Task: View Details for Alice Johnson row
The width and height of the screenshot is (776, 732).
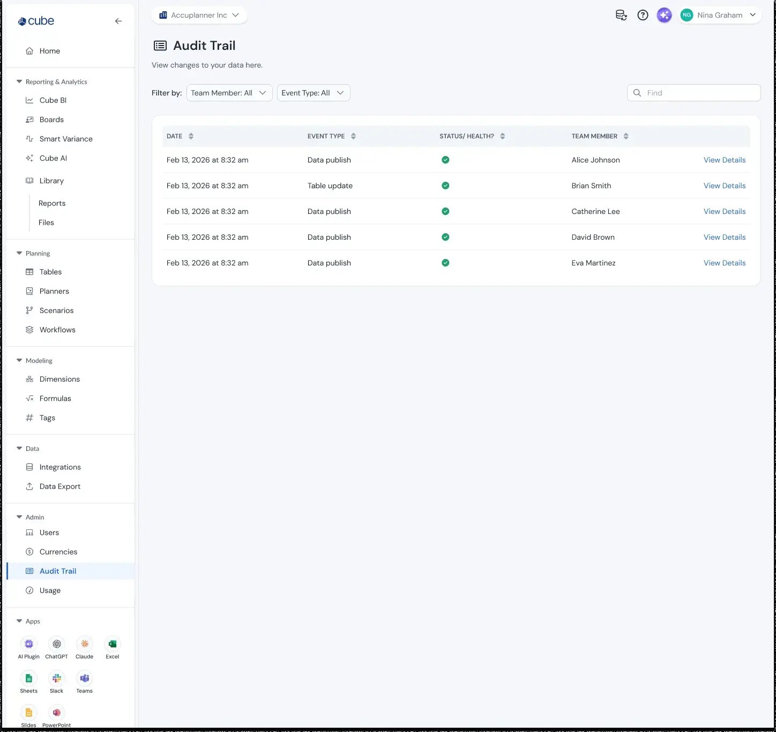Action: pyautogui.click(x=725, y=160)
